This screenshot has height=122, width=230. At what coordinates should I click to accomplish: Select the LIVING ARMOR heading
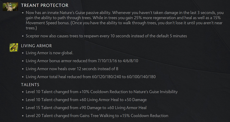click(36, 46)
